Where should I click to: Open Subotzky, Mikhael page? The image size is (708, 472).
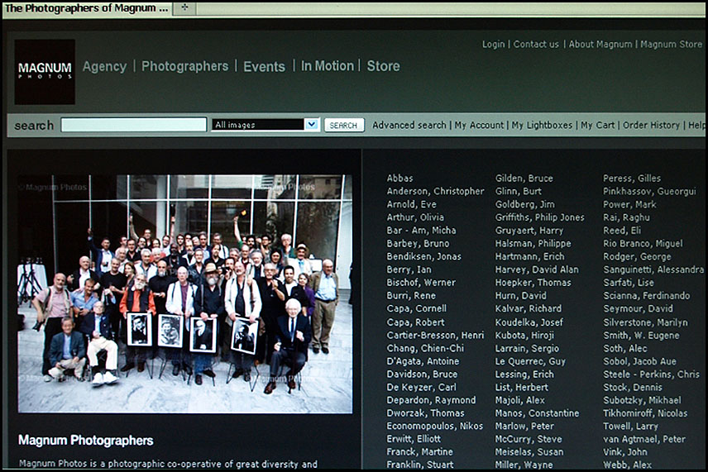pos(642,400)
